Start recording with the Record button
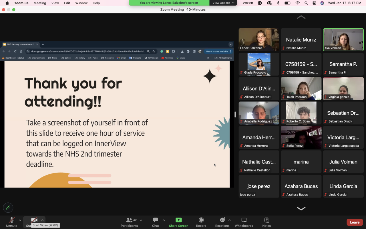Screen dimensions: 366x229 (201, 222)
